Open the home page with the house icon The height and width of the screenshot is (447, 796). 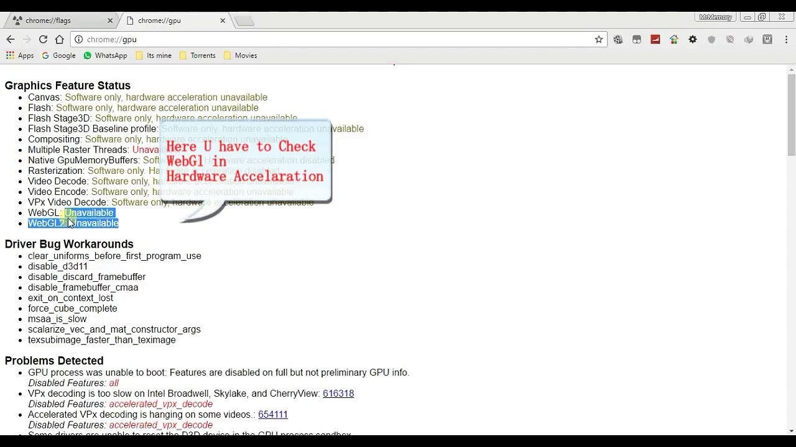(59, 39)
